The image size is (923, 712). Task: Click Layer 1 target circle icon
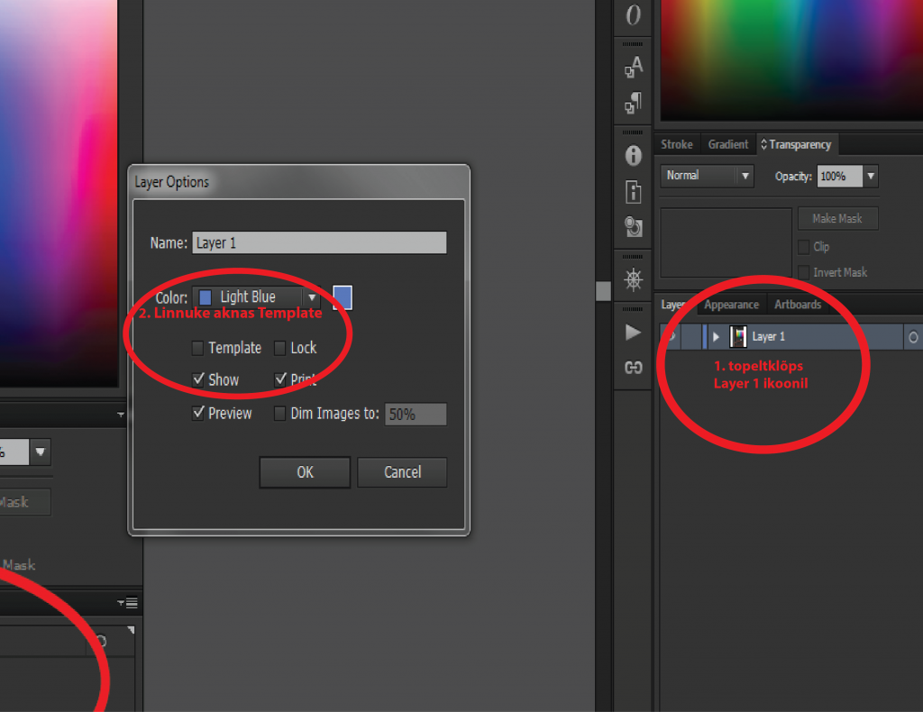tap(913, 337)
